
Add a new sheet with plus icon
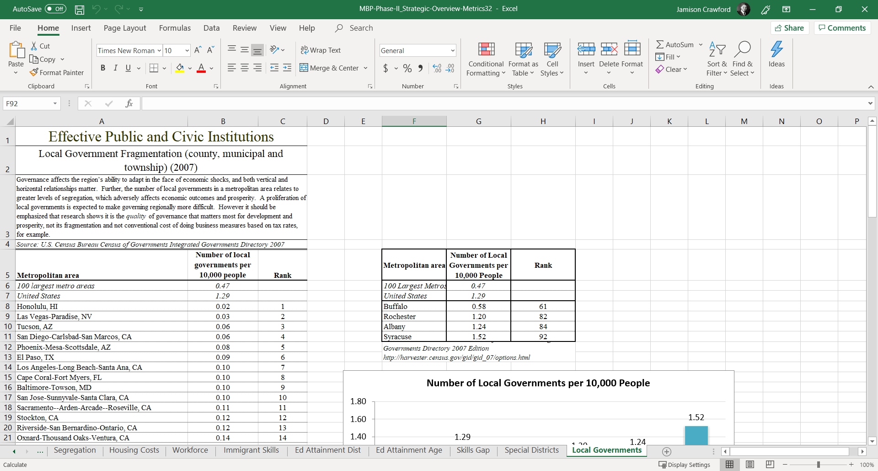[x=667, y=452]
